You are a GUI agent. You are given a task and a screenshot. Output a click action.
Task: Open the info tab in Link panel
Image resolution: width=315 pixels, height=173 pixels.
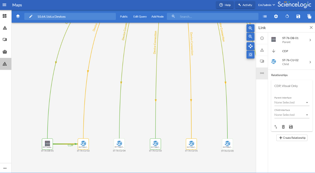coord(262,38)
